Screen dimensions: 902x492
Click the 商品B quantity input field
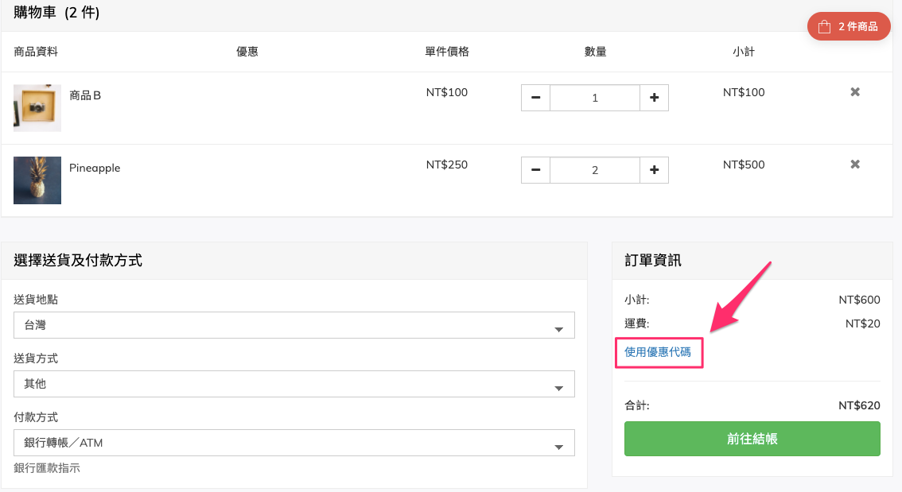(x=595, y=98)
